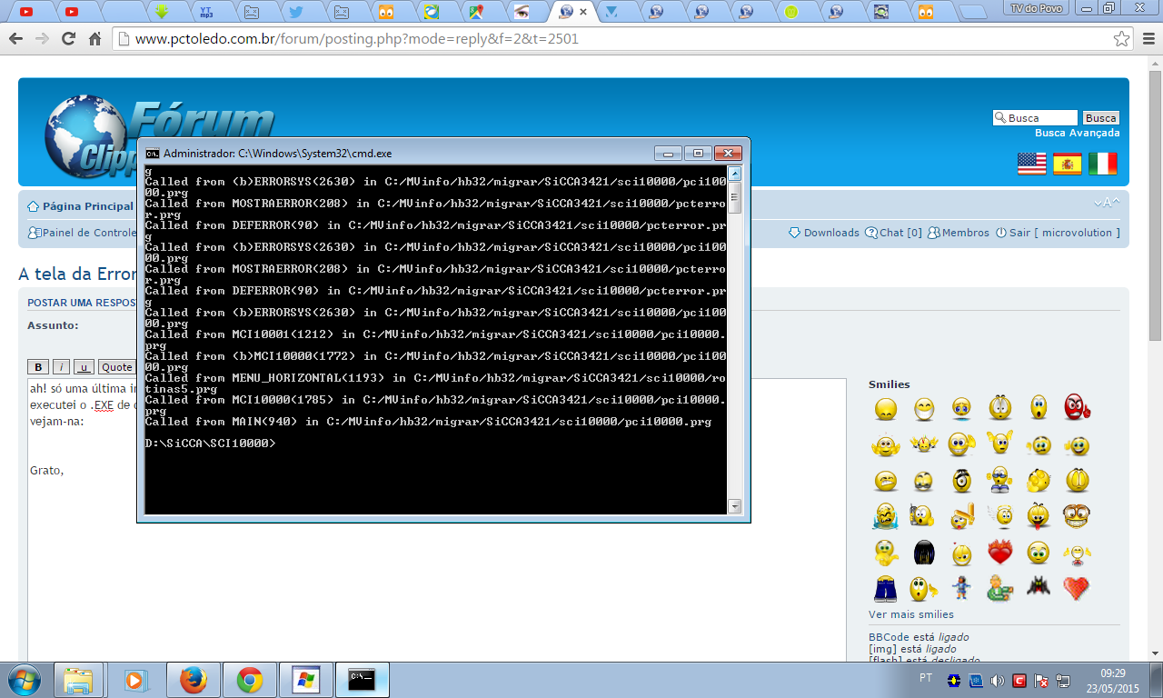Screen dimensions: 1163x698
Task: Insert the big white grin smiley
Action: [x=924, y=409]
